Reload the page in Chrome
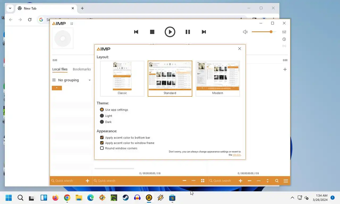Screen dimensions: 340x204 pos(30,20)
